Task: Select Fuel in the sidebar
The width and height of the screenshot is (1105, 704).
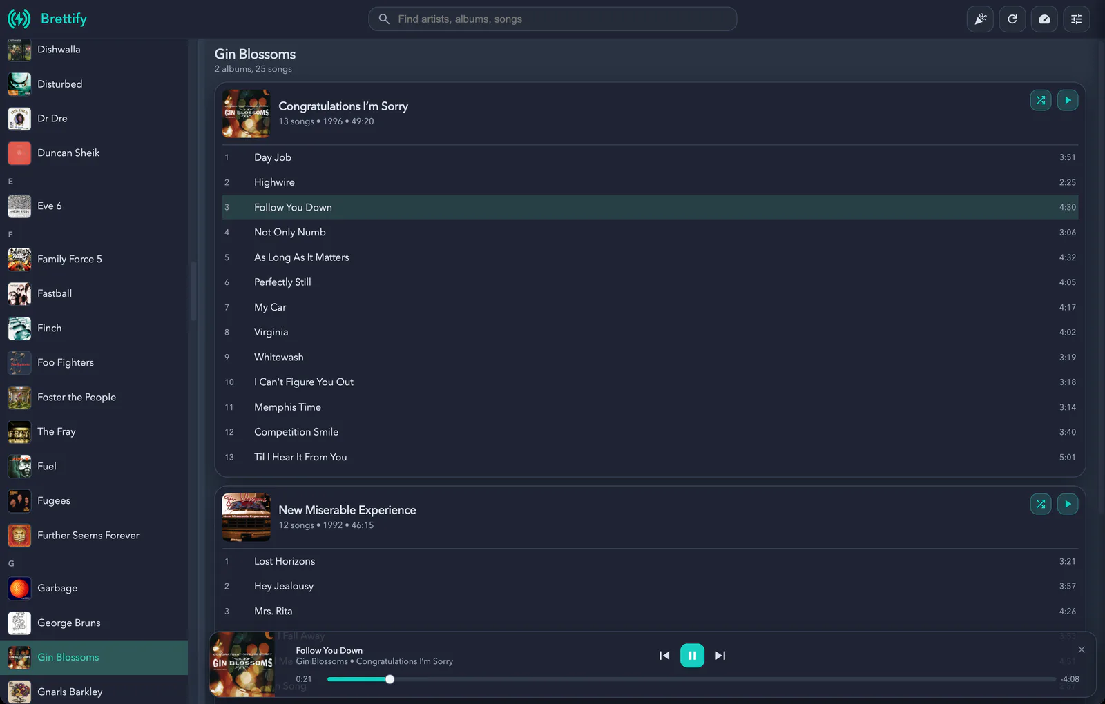Action: point(94,467)
